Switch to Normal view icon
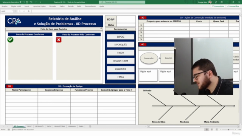The image size is (242, 136). coord(206,130)
